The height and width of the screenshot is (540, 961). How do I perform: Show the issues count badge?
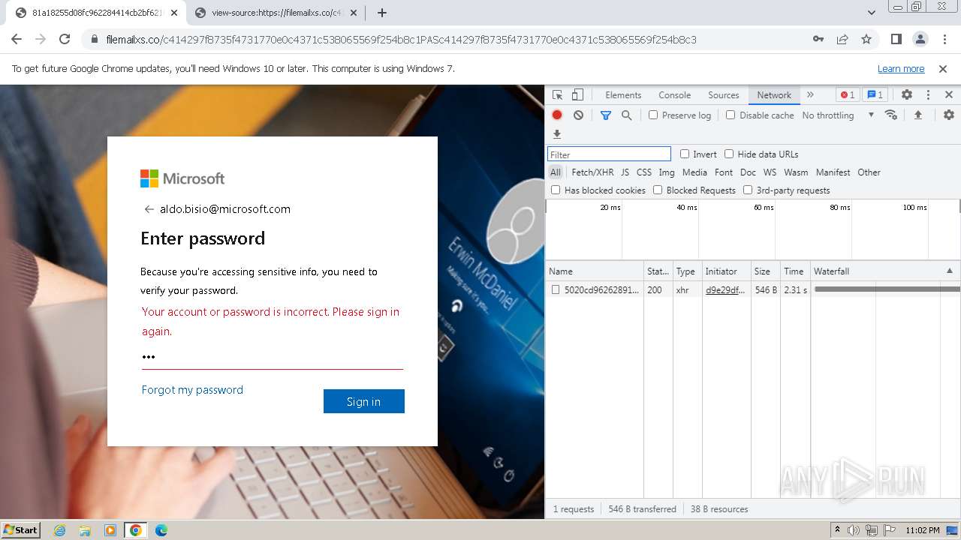pyautogui.click(x=874, y=95)
